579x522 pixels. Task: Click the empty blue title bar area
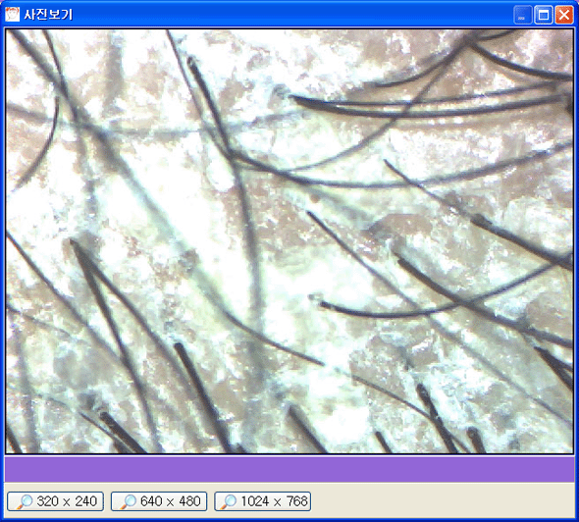(291, 15)
